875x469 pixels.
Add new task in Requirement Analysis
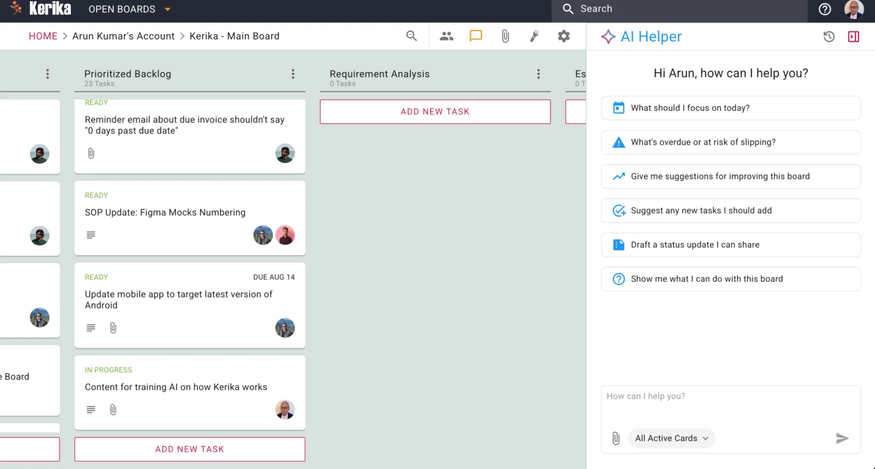[x=435, y=112]
